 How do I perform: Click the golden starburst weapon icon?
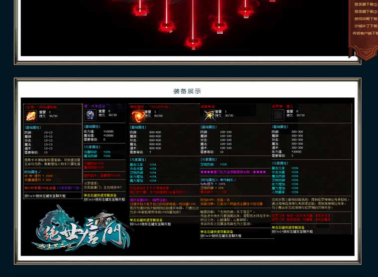[209, 115]
